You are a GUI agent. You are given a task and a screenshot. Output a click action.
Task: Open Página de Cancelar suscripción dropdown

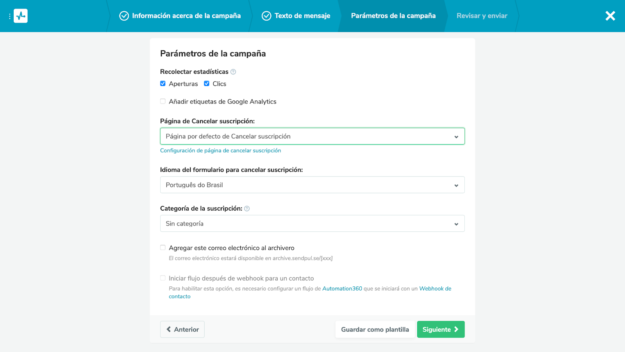click(x=312, y=136)
